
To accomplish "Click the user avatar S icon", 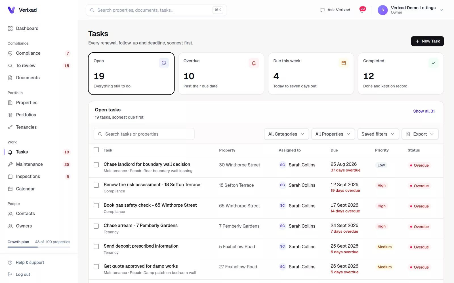I will pos(382,10).
